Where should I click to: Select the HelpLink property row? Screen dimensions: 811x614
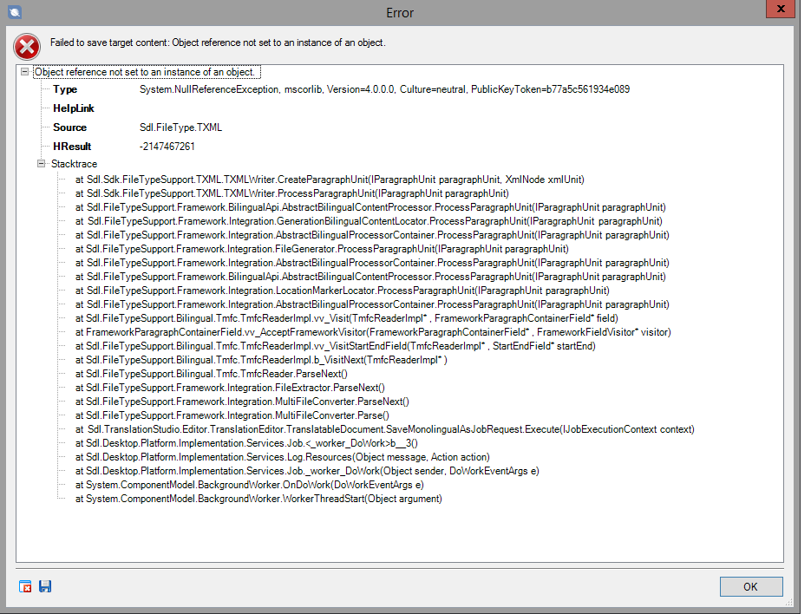pyautogui.click(x=73, y=108)
